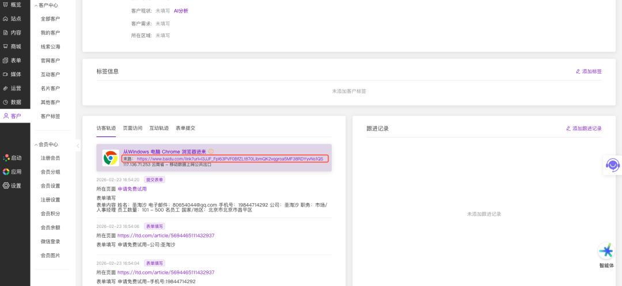
Task: Click the 媒体 media sidebar icon
Action: [x=6, y=74]
